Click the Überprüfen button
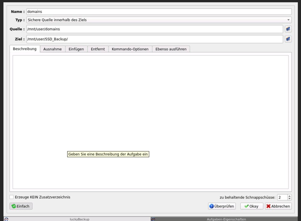 coord(222,206)
